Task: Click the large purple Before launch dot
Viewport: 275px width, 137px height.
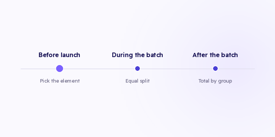Action: [60, 68]
